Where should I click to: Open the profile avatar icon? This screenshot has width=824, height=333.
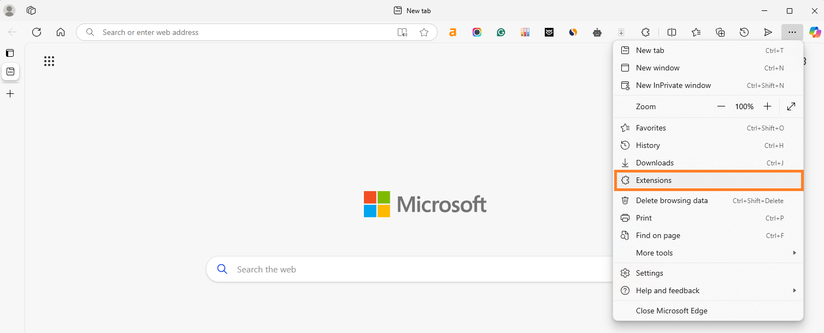click(x=9, y=10)
